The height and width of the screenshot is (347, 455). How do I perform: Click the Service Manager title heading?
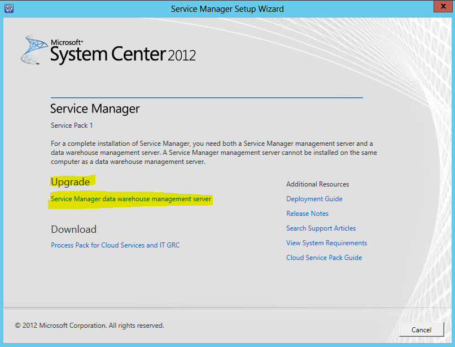(x=95, y=109)
